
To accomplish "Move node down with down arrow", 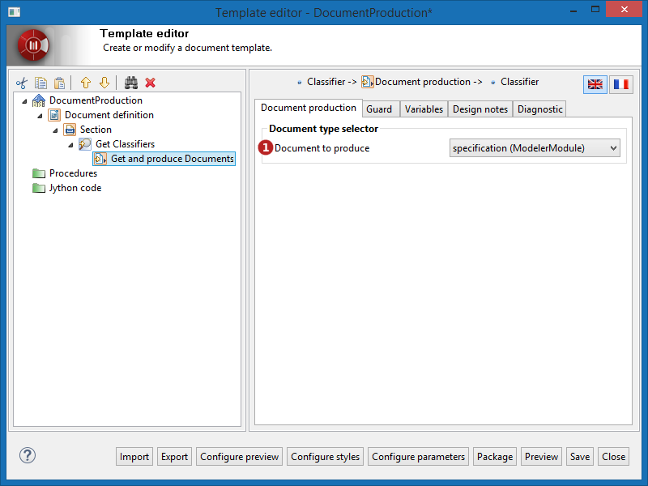I will (x=104, y=83).
